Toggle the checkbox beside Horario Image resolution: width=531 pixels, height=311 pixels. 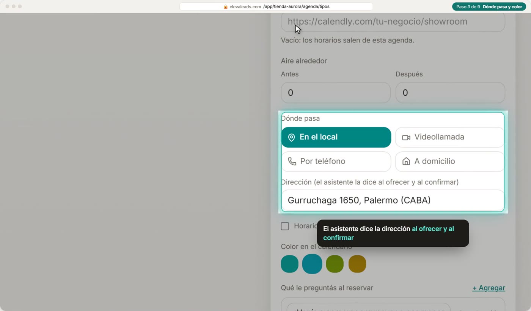[285, 226]
